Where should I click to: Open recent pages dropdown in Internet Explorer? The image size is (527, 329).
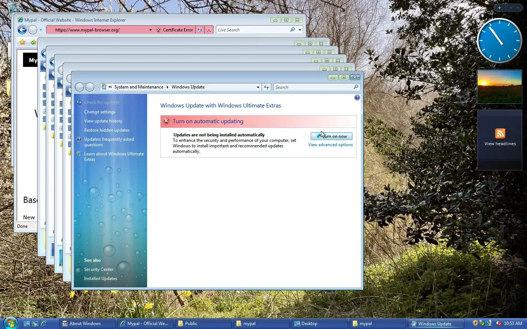[x=41, y=30]
